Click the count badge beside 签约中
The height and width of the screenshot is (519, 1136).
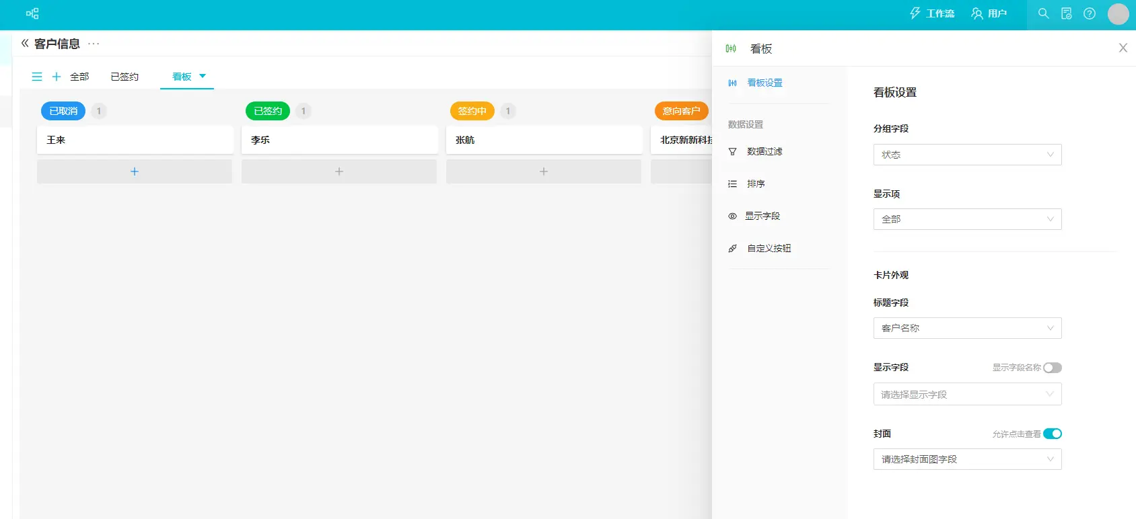click(x=508, y=111)
